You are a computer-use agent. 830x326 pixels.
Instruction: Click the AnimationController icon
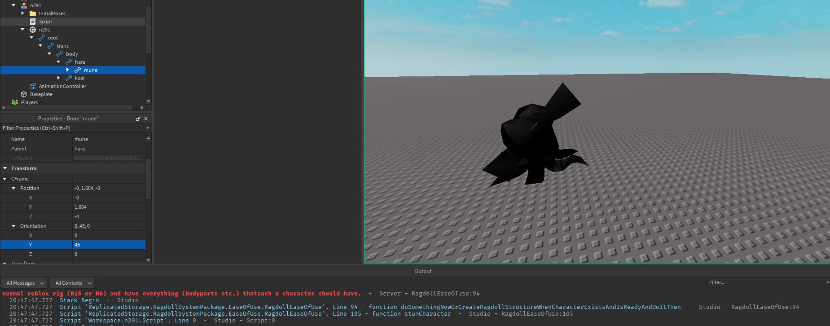coord(33,86)
